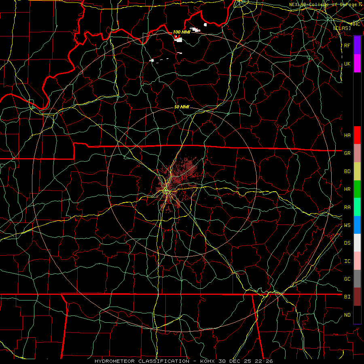Screen dimensions: 364x364
Task: Click the "ND" legend label
Action: point(347,315)
